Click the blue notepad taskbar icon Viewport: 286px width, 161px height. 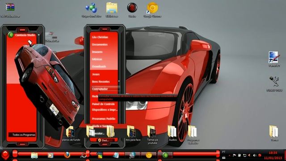click(x=116, y=155)
